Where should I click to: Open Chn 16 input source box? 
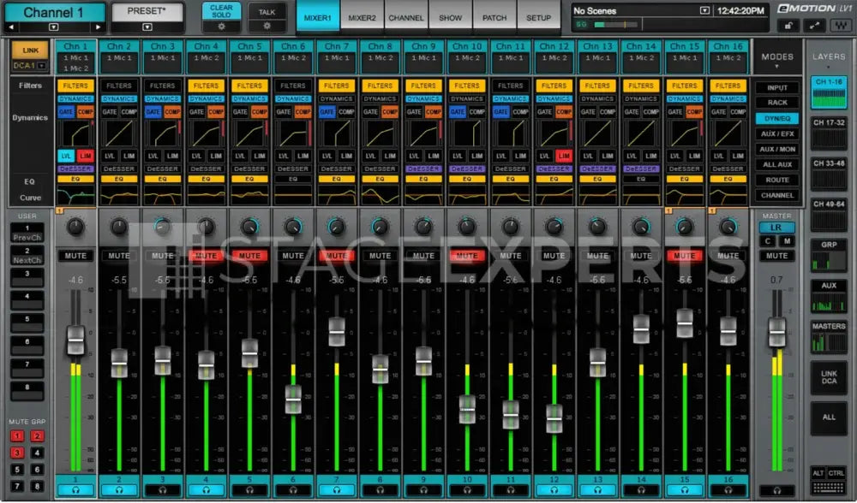click(728, 62)
